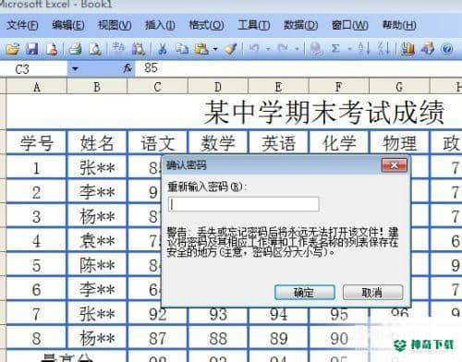Click the Drawing toolbar icon

[x=428, y=49]
